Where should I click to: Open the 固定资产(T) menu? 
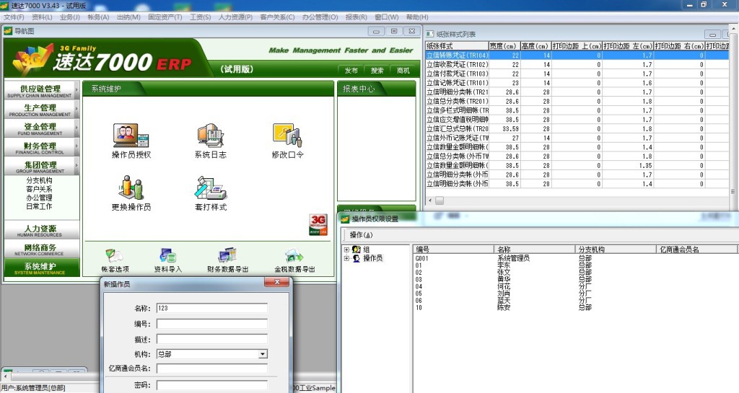click(x=165, y=17)
